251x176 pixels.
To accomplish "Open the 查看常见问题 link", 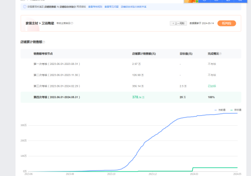I will [111, 7].
